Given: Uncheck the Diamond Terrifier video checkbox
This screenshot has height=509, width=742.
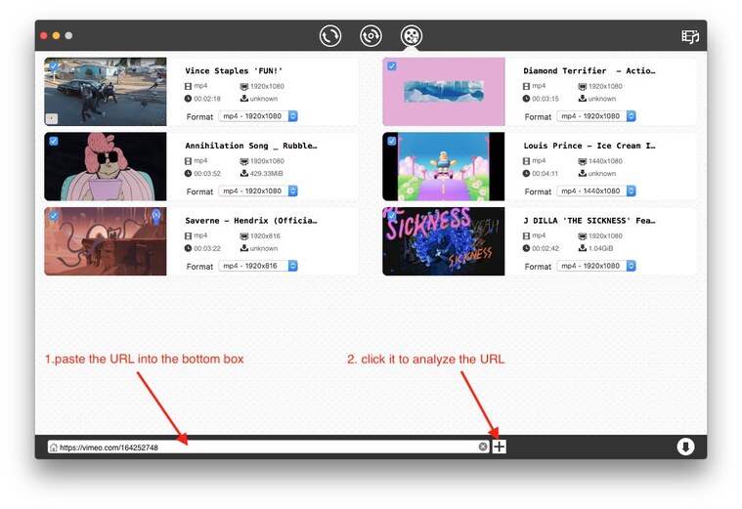Looking at the screenshot, I should click(x=392, y=66).
